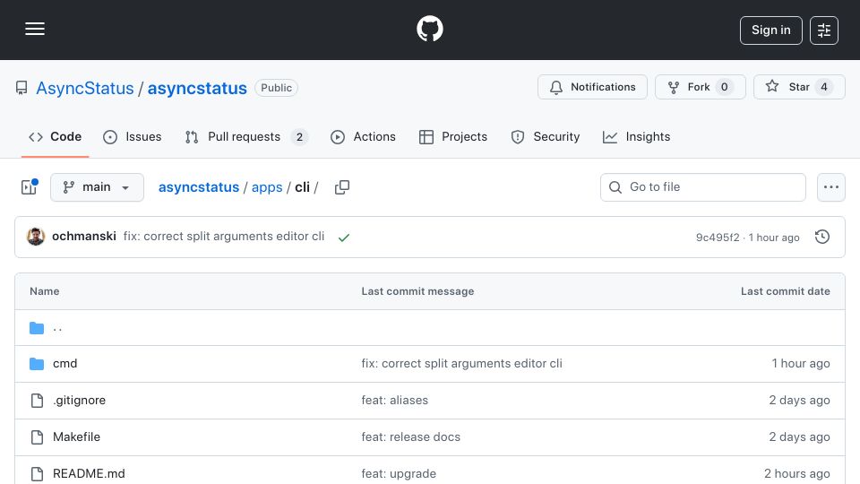Open ochmanski author profile link
The height and width of the screenshot is (484, 860).
pos(84,236)
